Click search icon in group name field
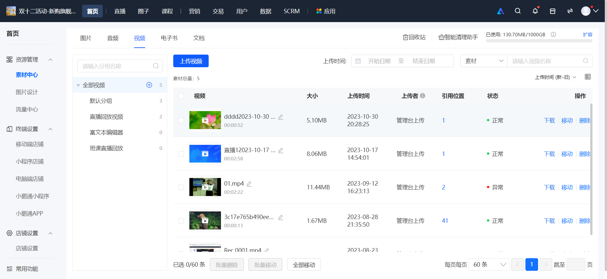Viewport: 607px width, 279px height. (156, 66)
